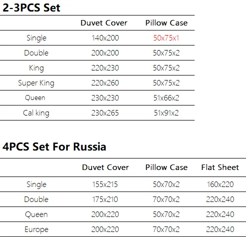The width and height of the screenshot is (246, 237).
Task: Click the 160x220 flat sheet size
Action: 220,184
